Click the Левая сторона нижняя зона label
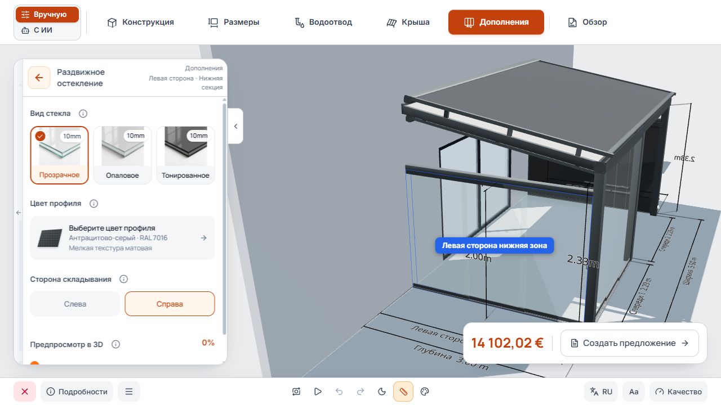Screen dimensions: 721x405 point(495,245)
